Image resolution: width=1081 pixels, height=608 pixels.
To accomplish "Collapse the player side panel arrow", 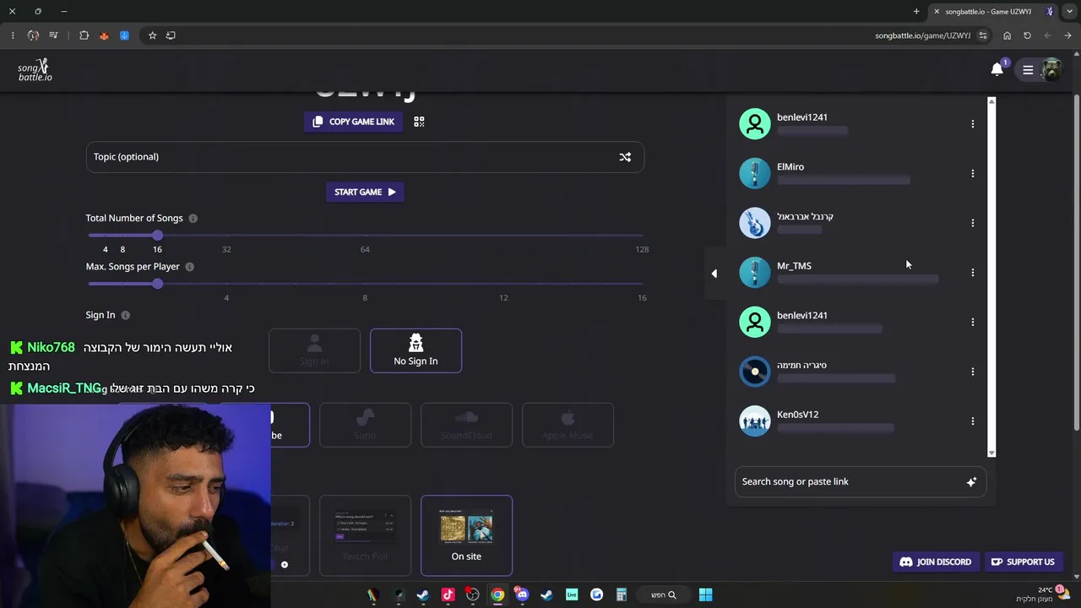I will 714,273.
